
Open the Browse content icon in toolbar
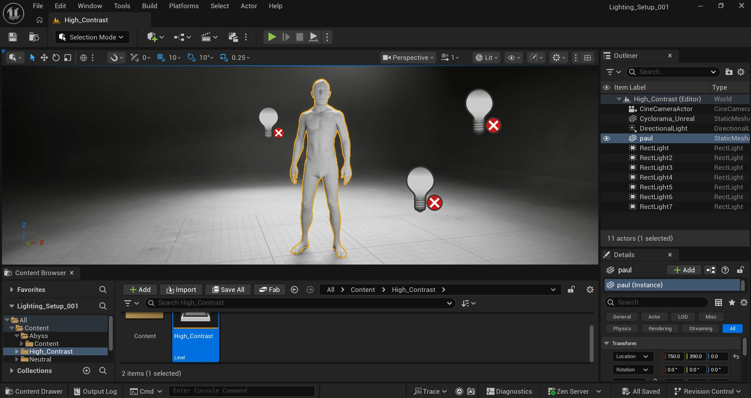34,37
